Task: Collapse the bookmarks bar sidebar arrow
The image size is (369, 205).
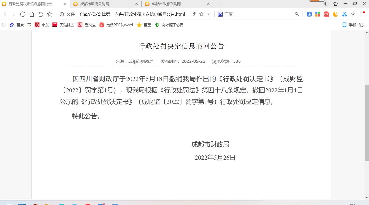Action: coord(3,25)
